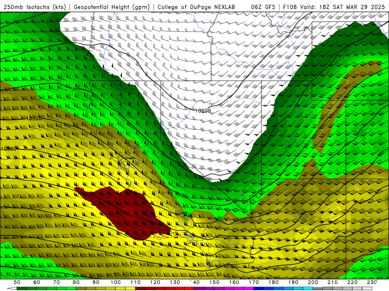Click the 80 value on the color scale

pyautogui.click(x=76, y=282)
